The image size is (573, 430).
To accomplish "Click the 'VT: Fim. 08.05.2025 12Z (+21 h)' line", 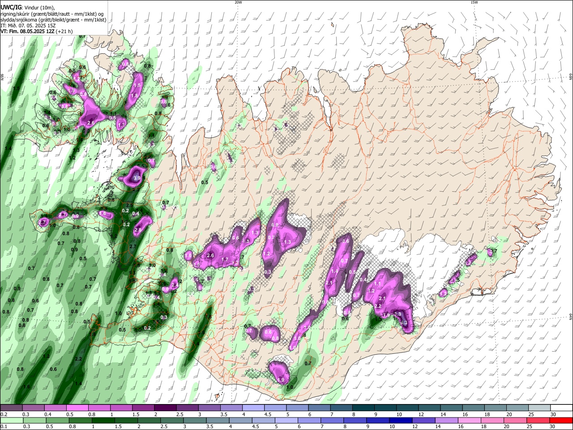I will [x=36, y=31].
